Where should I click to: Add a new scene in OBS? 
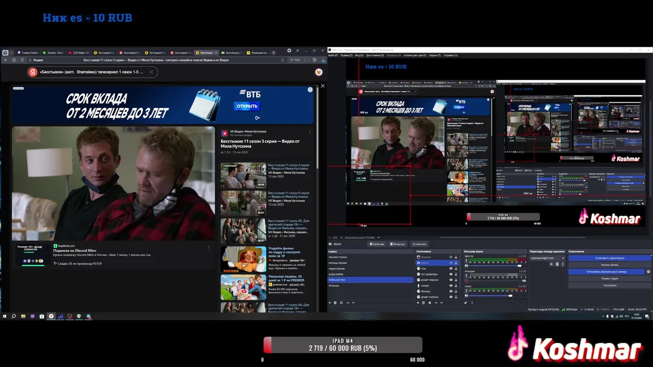330,303
